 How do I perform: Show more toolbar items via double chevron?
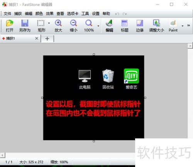(x=188, y=26)
